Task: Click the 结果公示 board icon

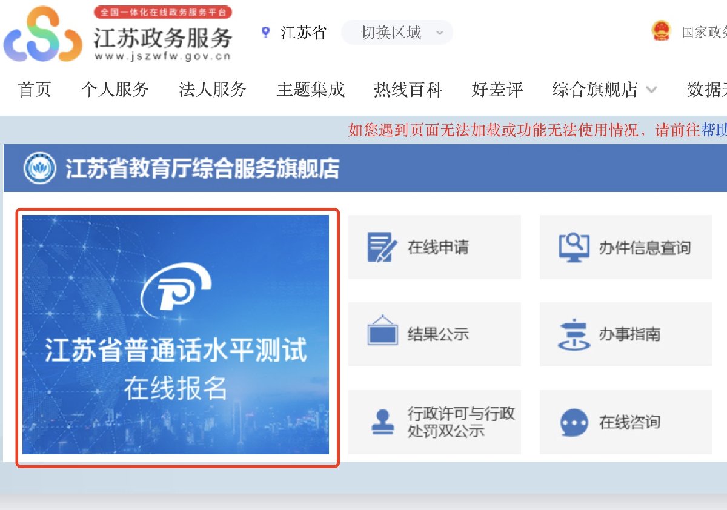Action: pyautogui.click(x=382, y=331)
